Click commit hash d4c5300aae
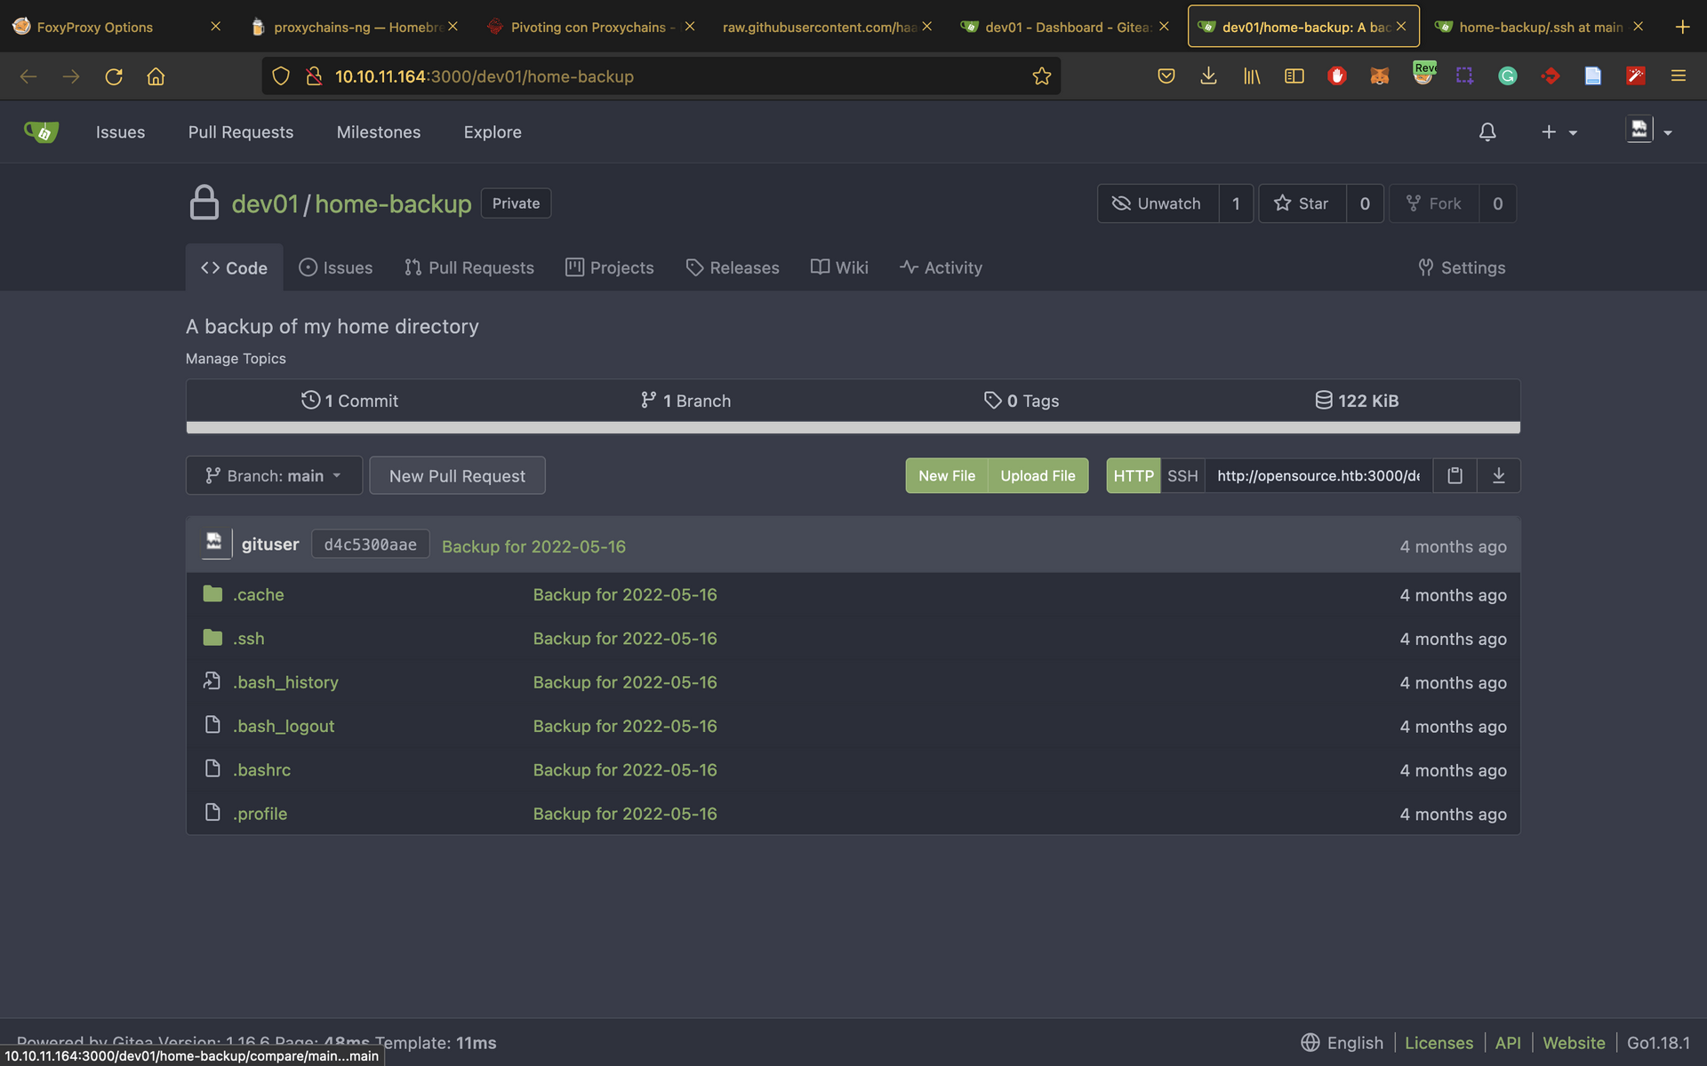Screen dimensions: 1707x1066 [370, 545]
